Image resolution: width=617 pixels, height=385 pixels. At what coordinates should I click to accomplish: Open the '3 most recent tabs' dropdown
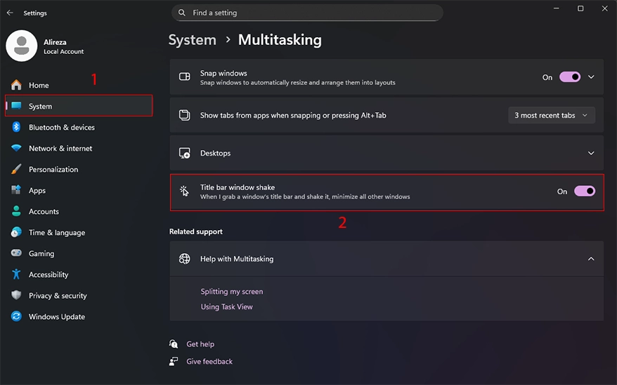[551, 115]
